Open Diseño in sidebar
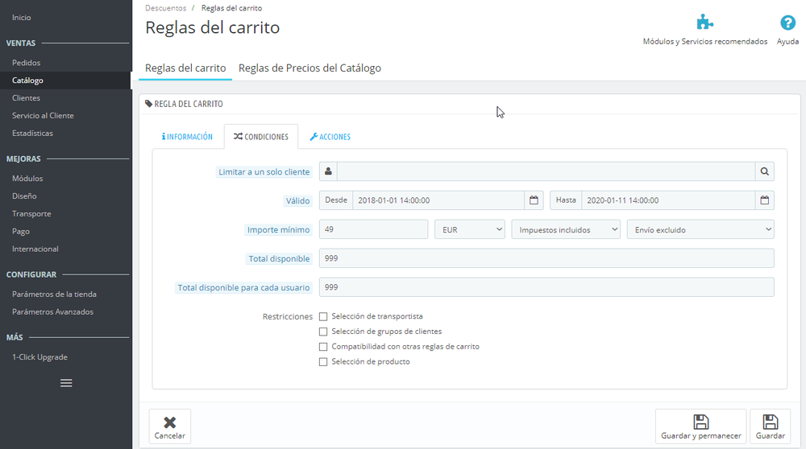The image size is (806, 449). tap(25, 196)
